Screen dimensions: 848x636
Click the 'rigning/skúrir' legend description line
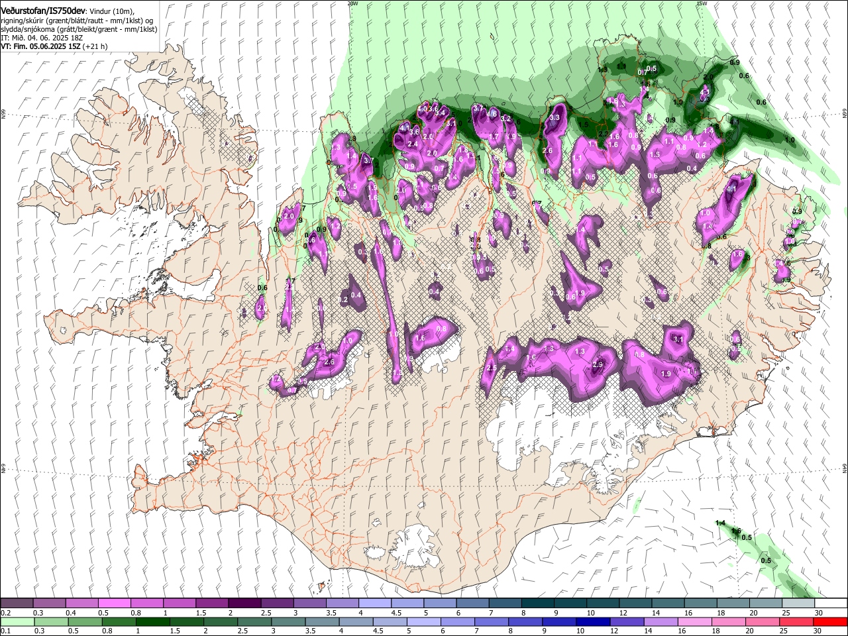(78, 20)
